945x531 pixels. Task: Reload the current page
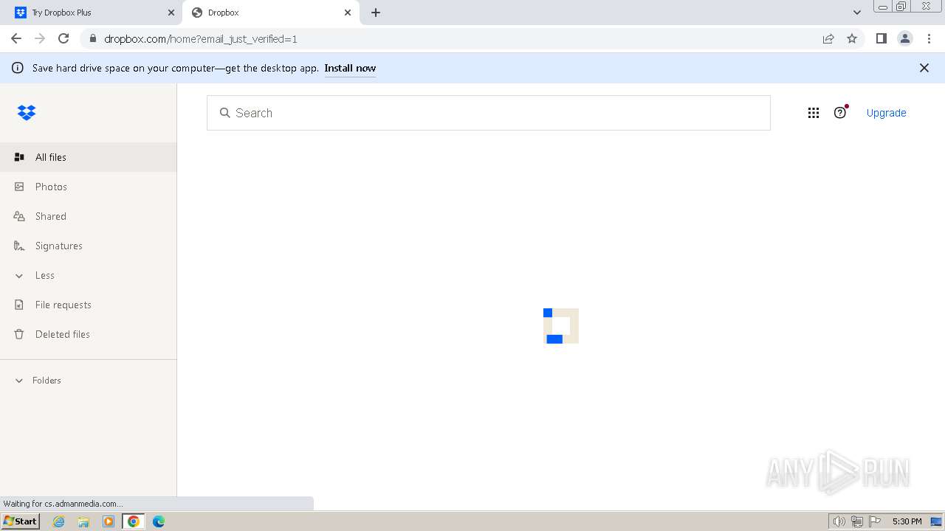(63, 38)
